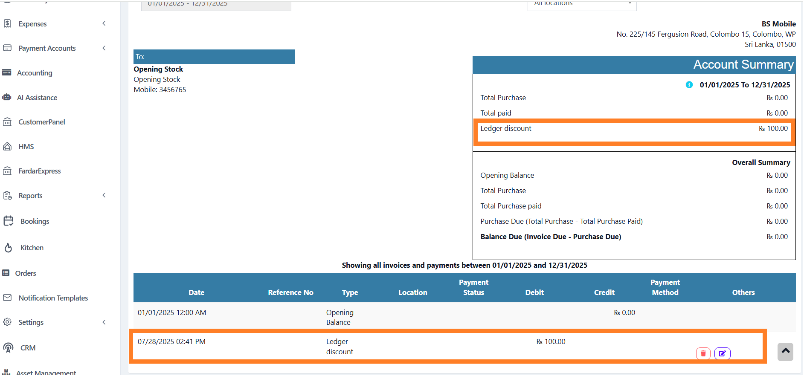Screen dimensions: 804x376
Task: Expand the Reports submenu chevron
Action: pos(104,195)
